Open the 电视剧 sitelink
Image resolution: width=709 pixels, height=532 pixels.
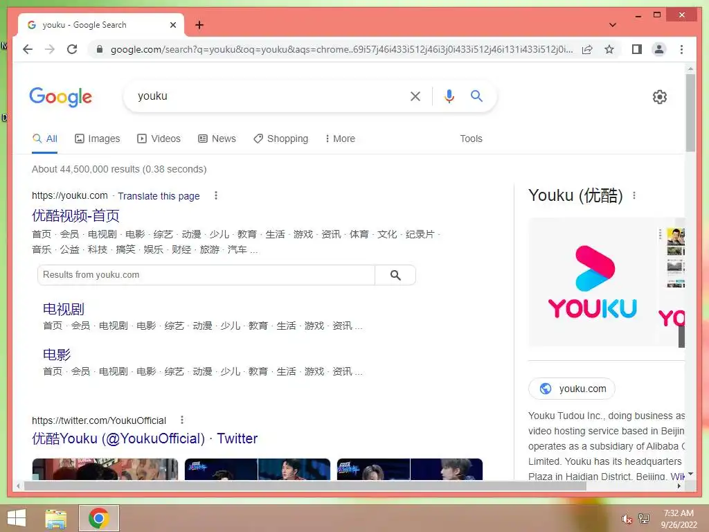(x=63, y=310)
